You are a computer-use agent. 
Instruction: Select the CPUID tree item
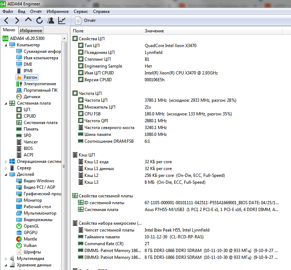[26, 116]
